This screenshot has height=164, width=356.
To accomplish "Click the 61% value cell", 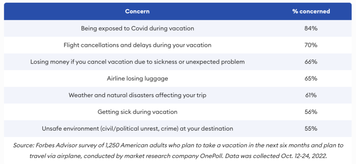I will click(311, 95).
